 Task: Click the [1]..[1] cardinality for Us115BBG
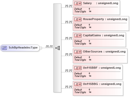(68, 87)
